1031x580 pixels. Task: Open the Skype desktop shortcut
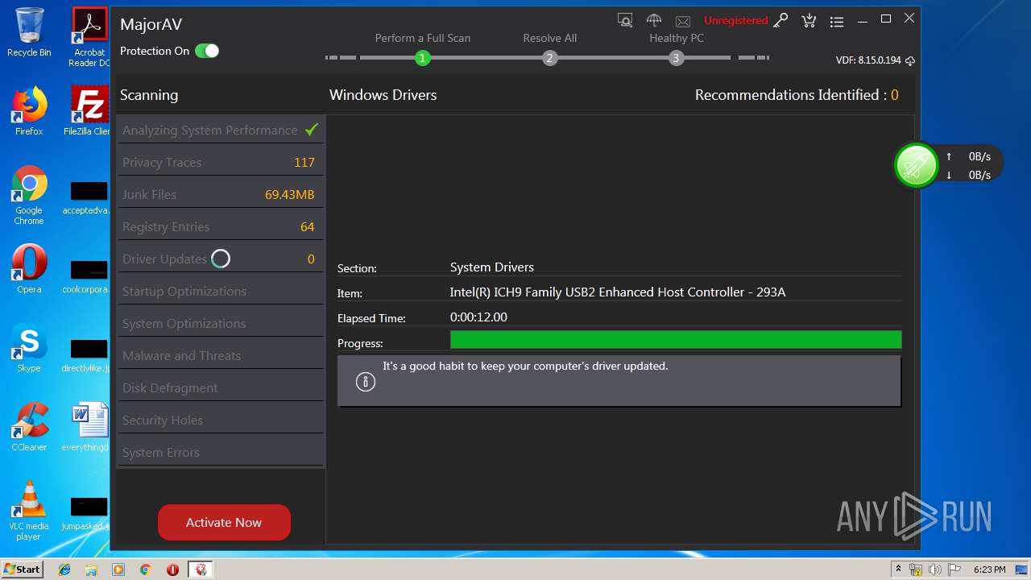pos(29,348)
